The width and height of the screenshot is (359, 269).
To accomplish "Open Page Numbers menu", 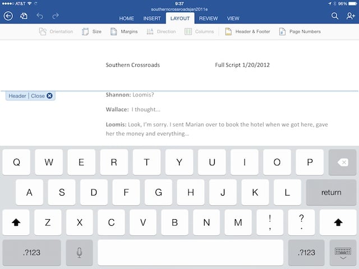I will [300, 31].
